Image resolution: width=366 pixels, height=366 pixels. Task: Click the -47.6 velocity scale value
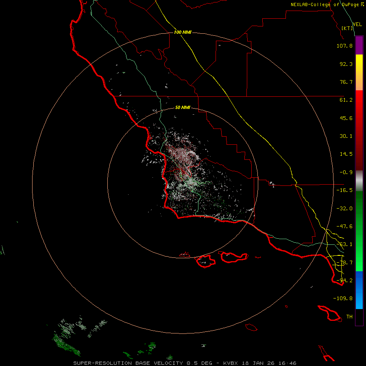344,227
